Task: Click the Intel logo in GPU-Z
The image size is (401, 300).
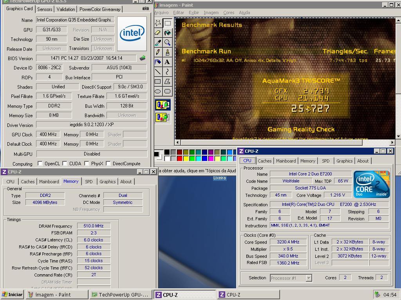Action: coord(132,34)
